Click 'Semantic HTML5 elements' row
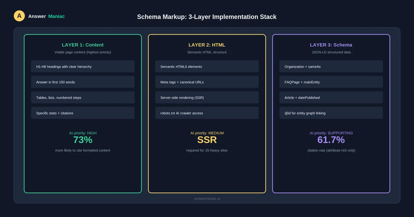The width and height of the screenshot is (414, 217). click(207, 66)
